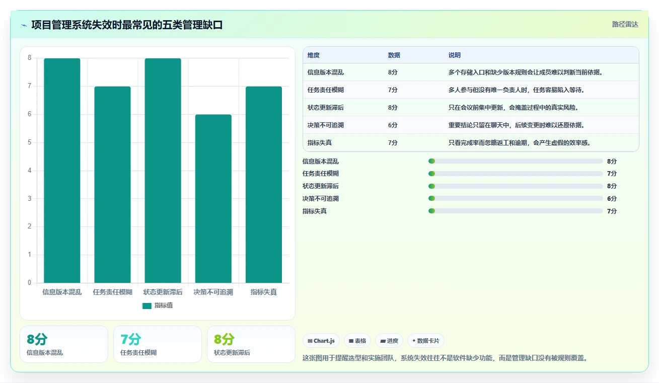This screenshot has width=659, height=383.
Task: Click the 表格 tag
Action: (357, 341)
